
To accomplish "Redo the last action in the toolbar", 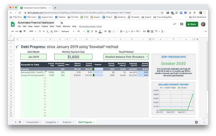I will (17, 31).
